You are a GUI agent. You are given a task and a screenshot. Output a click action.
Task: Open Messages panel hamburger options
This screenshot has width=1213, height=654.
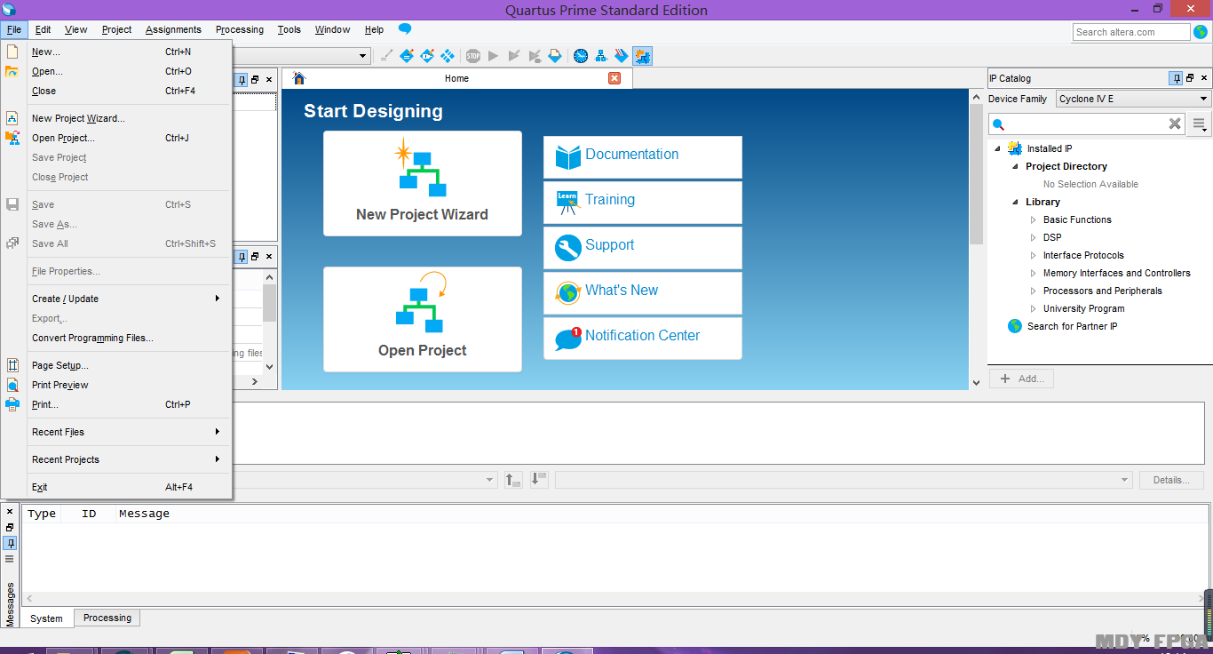(x=10, y=559)
